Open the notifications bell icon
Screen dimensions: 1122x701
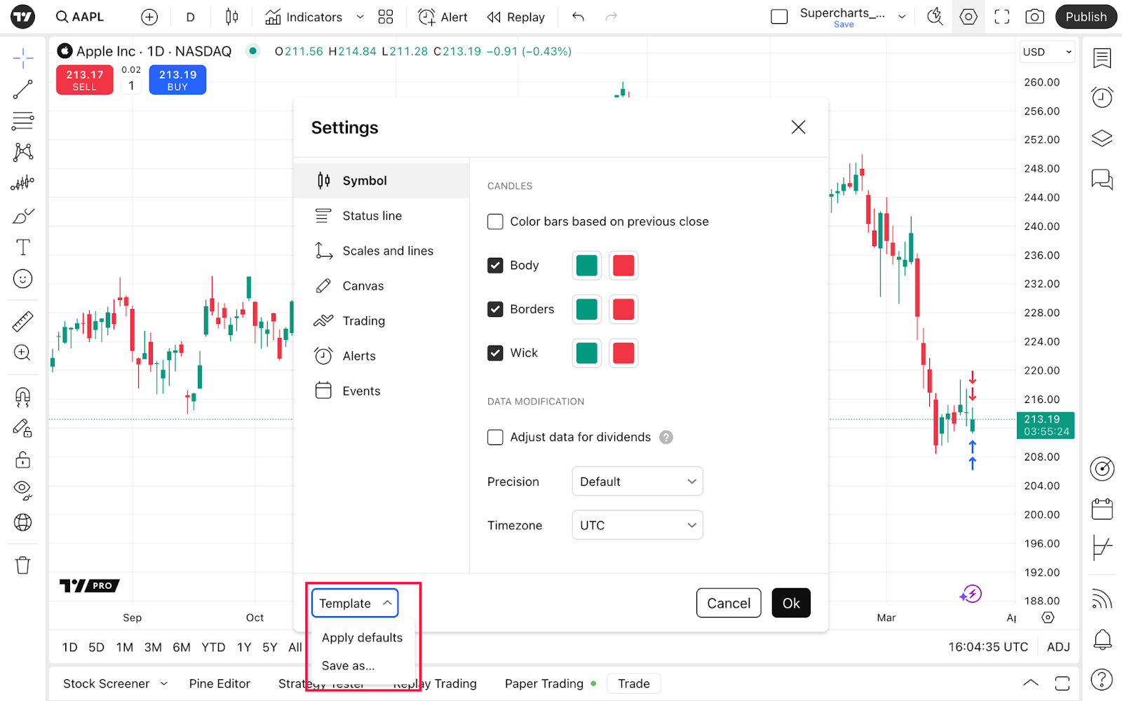pyautogui.click(x=1102, y=639)
